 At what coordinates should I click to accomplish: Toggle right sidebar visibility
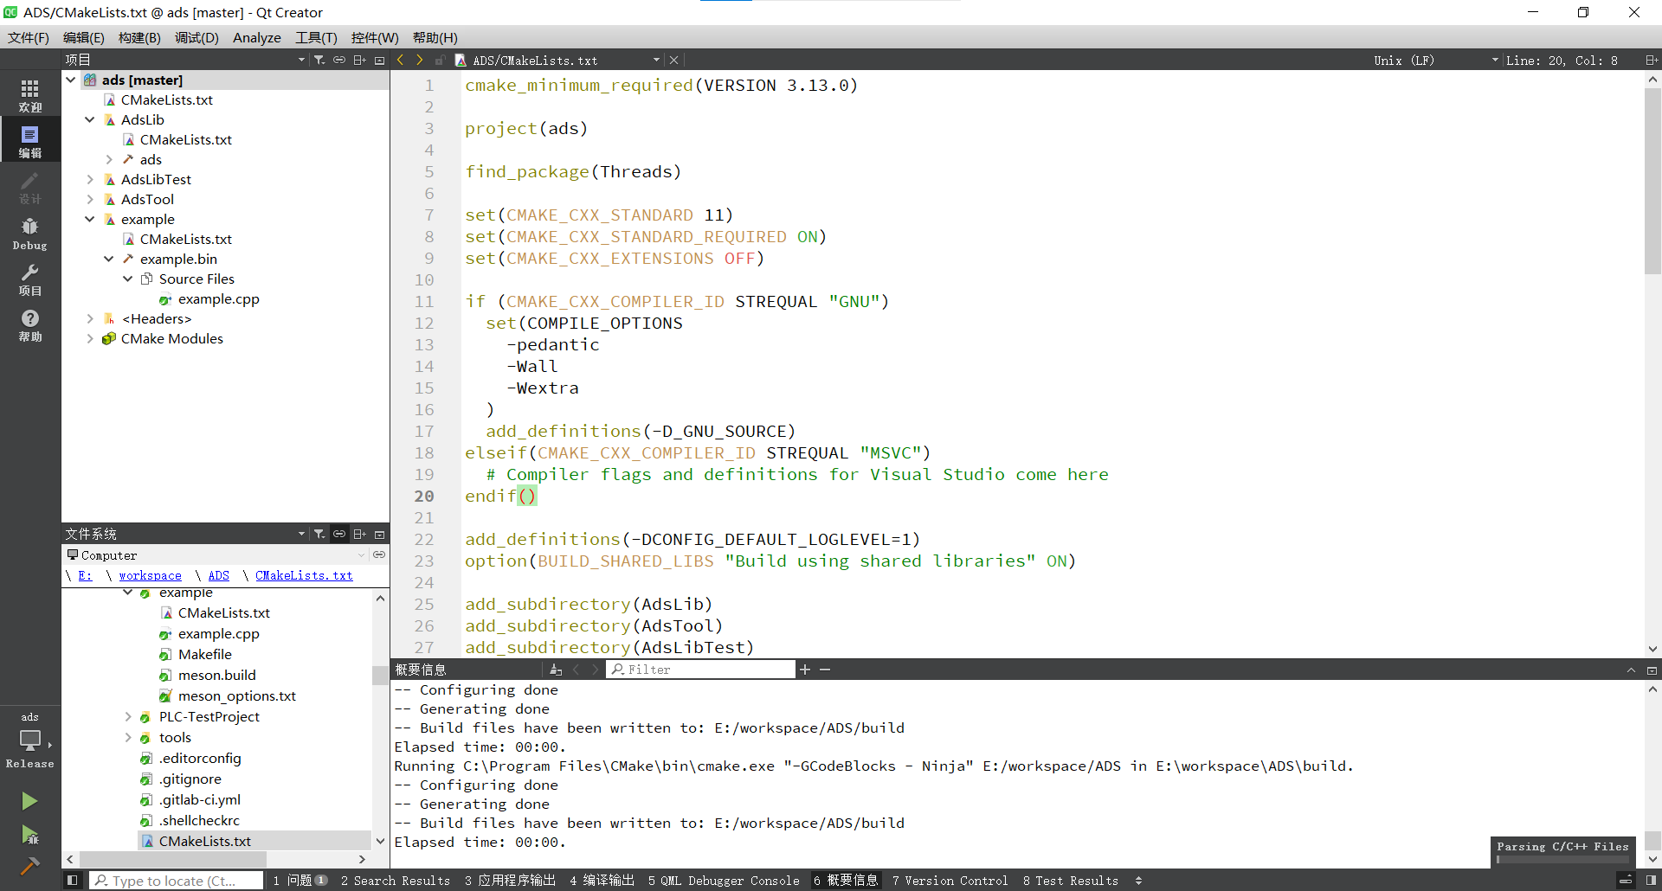point(1651,881)
